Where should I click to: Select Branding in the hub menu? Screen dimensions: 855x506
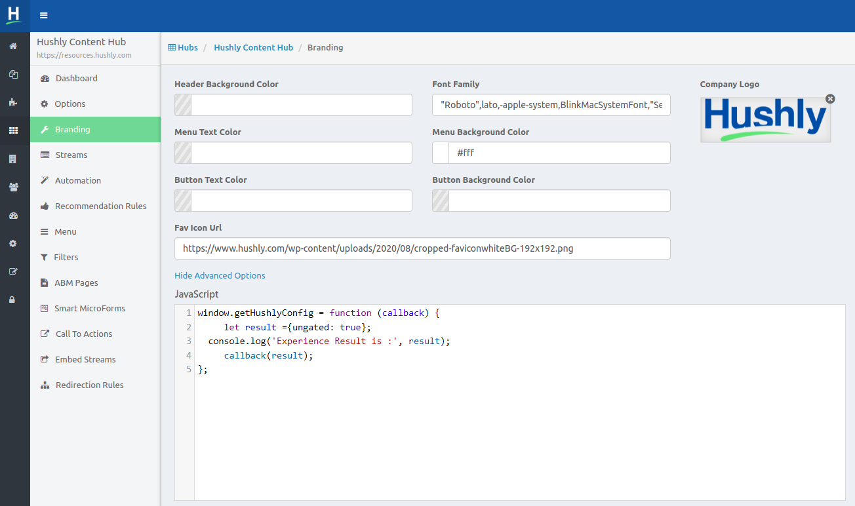[95, 129]
